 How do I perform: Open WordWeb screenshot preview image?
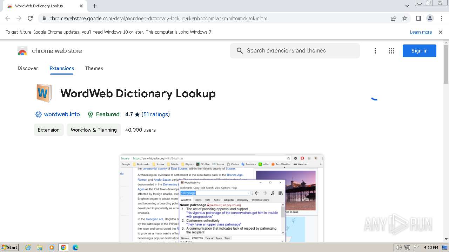click(221, 198)
